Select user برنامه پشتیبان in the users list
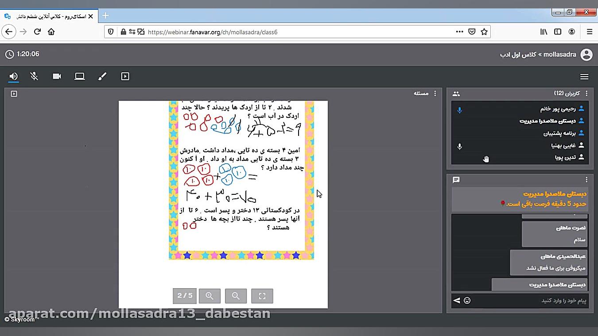 click(x=520, y=133)
